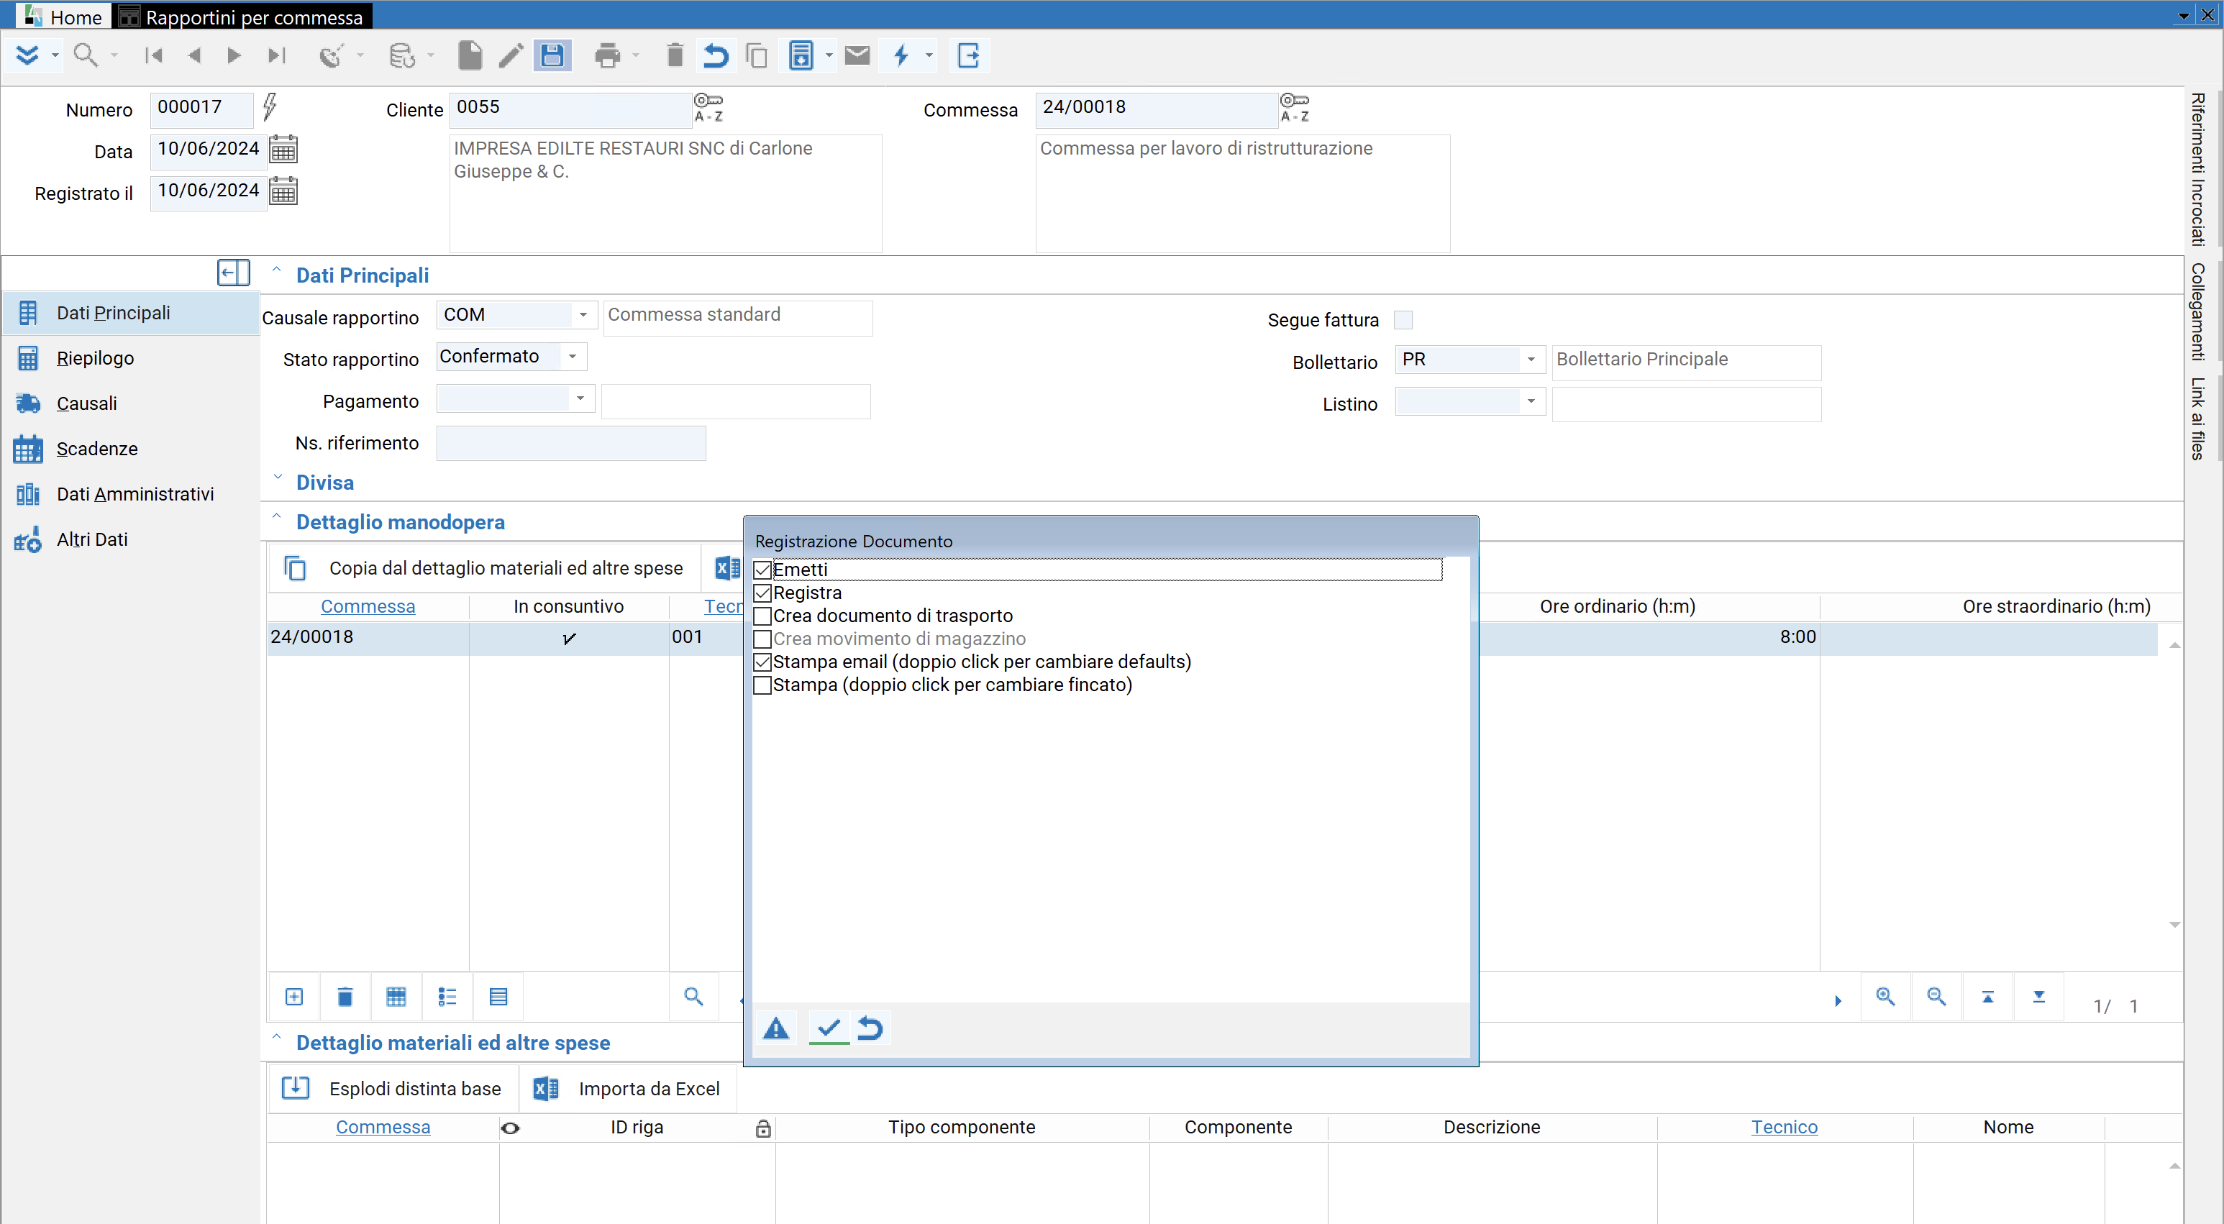Enable Crea documento di trasporto

[762, 616]
